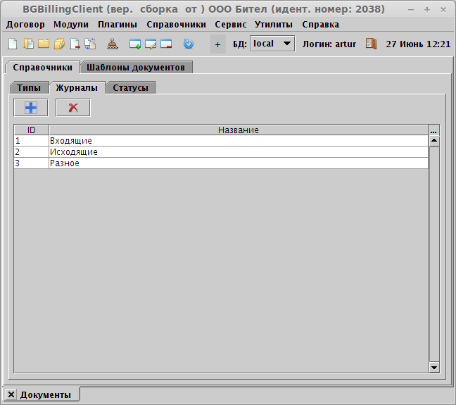Image resolution: width=456 pixels, height=405 pixels.
Task: Click the door logout icon beside login
Action: (x=371, y=44)
